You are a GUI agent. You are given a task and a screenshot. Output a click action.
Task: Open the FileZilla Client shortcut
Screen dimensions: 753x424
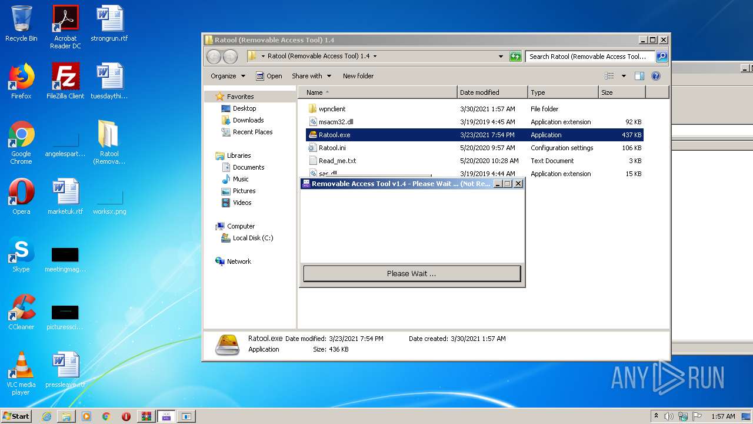tap(65, 81)
